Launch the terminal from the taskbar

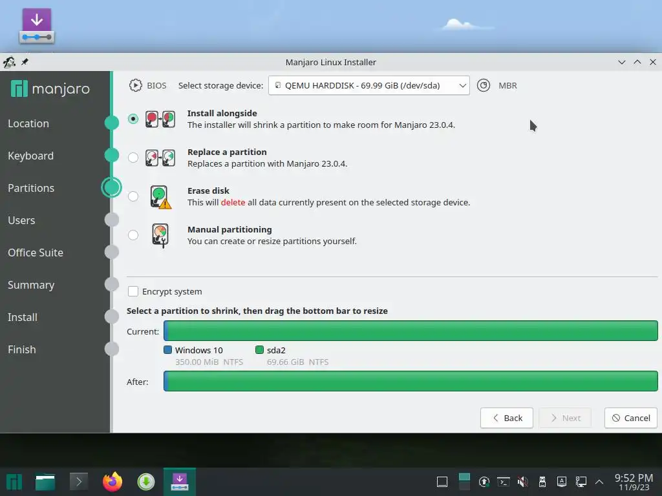pyautogui.click(x=78, y=482)
